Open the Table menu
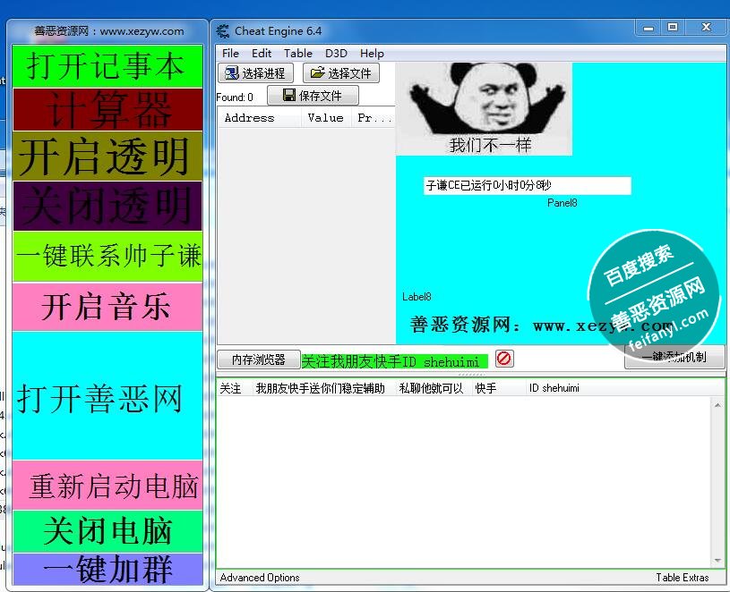Viewport: 730px width, 592px height. coord(298,53)
